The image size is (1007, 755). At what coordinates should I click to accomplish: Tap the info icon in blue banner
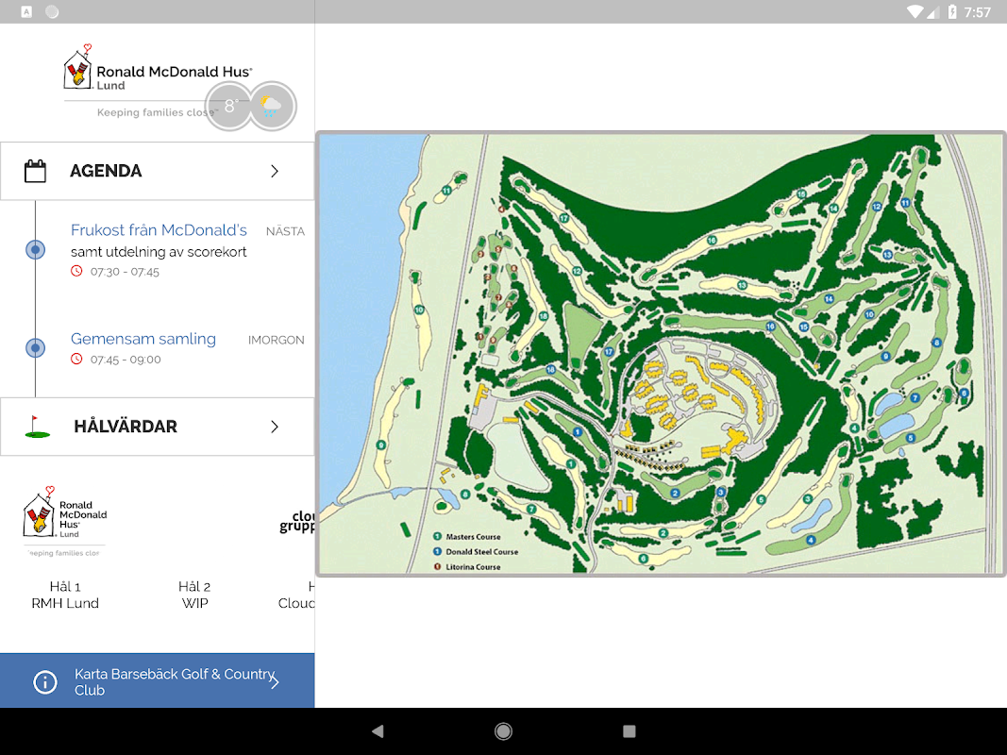click(45, 681)
